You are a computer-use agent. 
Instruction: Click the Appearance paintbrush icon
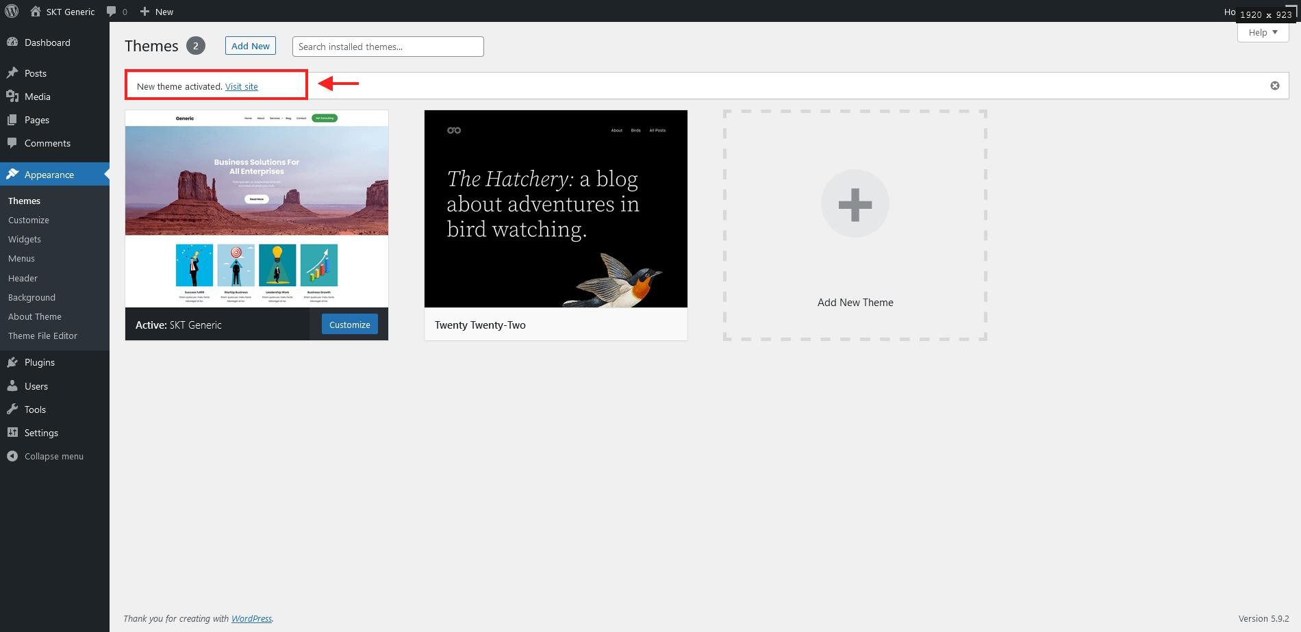12,174
